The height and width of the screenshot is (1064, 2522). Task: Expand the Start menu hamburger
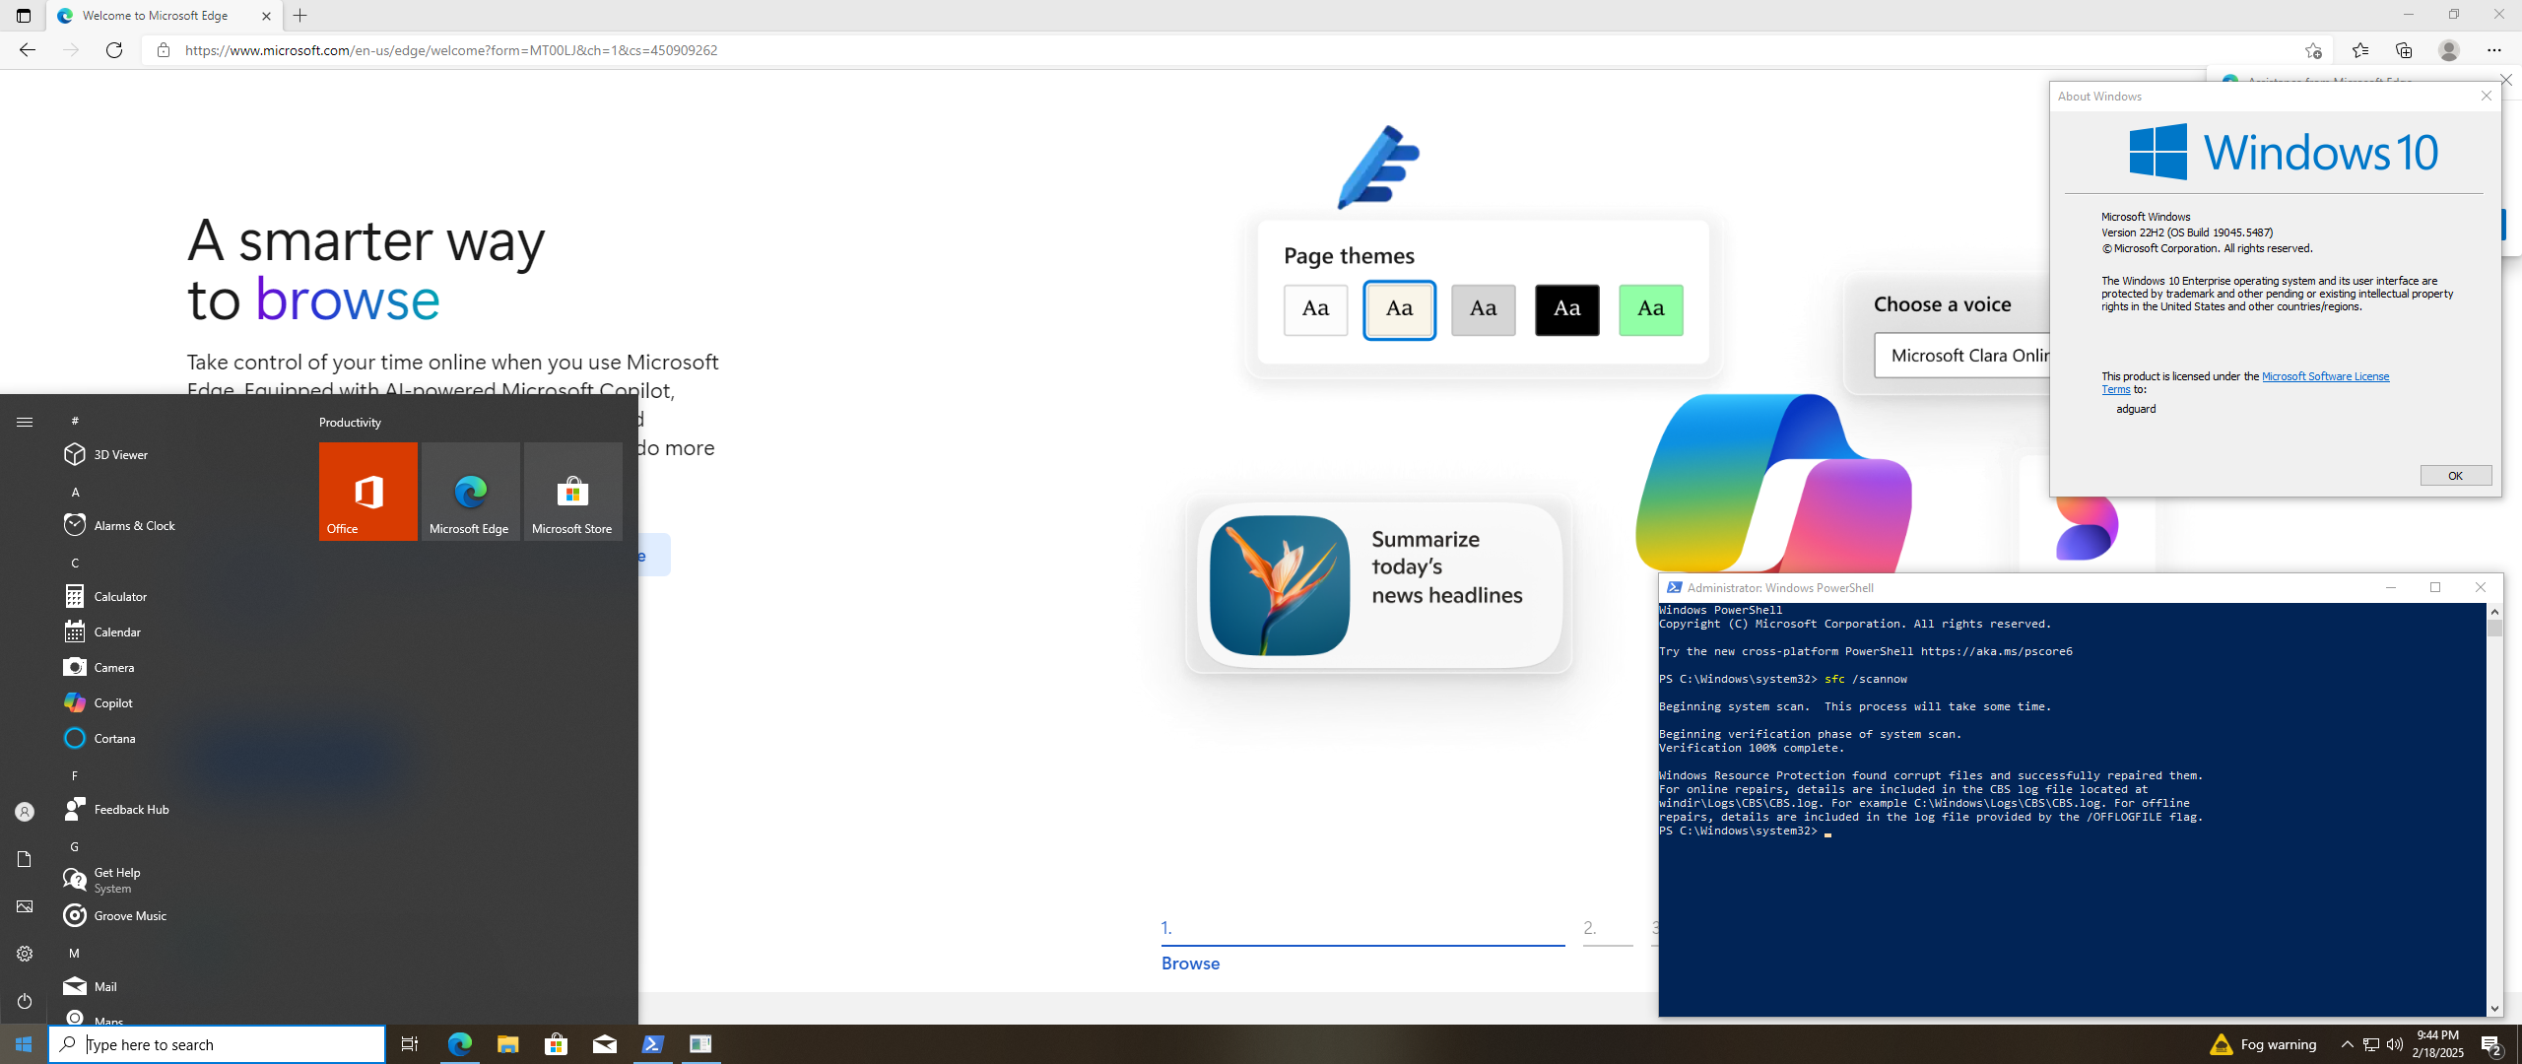pyautogui.click(x=25, y=422)
